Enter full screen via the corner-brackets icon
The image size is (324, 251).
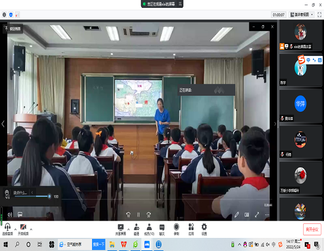[x=319, y=15]
